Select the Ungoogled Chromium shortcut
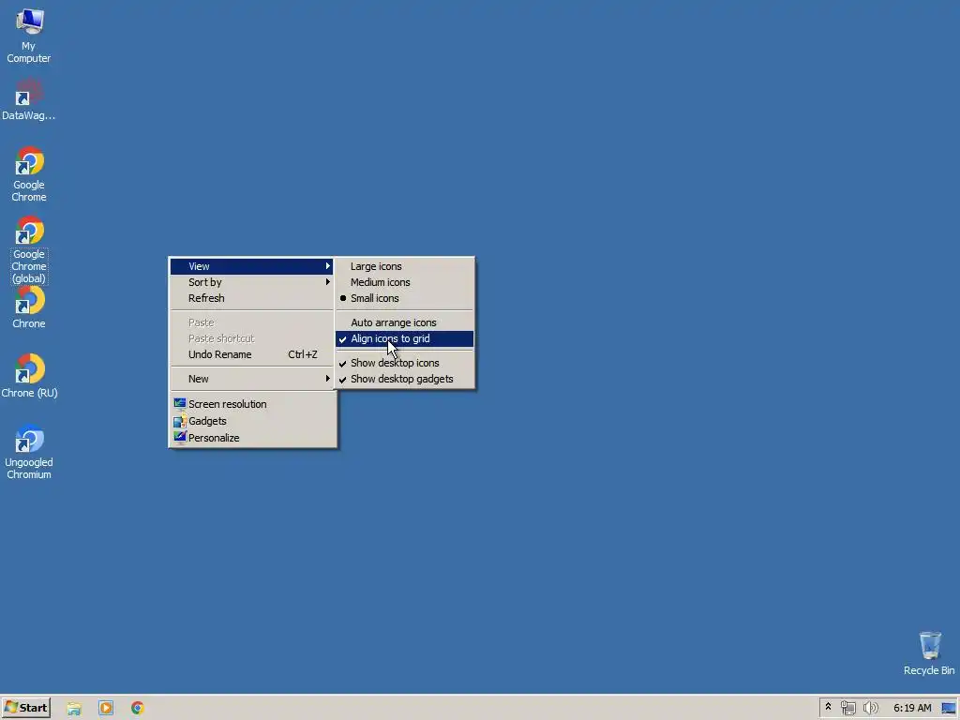Viewport: 960px width, 720px height. 29,452
